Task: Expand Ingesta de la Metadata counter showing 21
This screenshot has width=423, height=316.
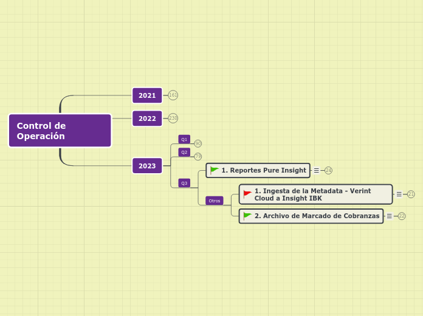Action: coord(411,194)
